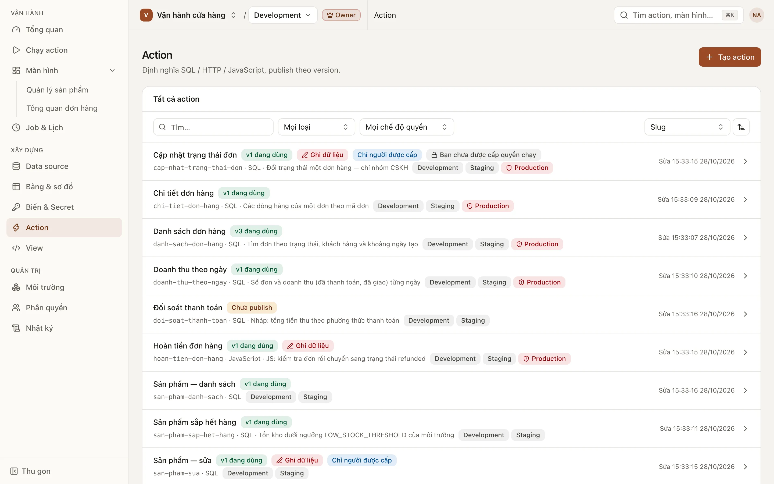Open Hoàn tiền đơn hàng row chevron

746,352
